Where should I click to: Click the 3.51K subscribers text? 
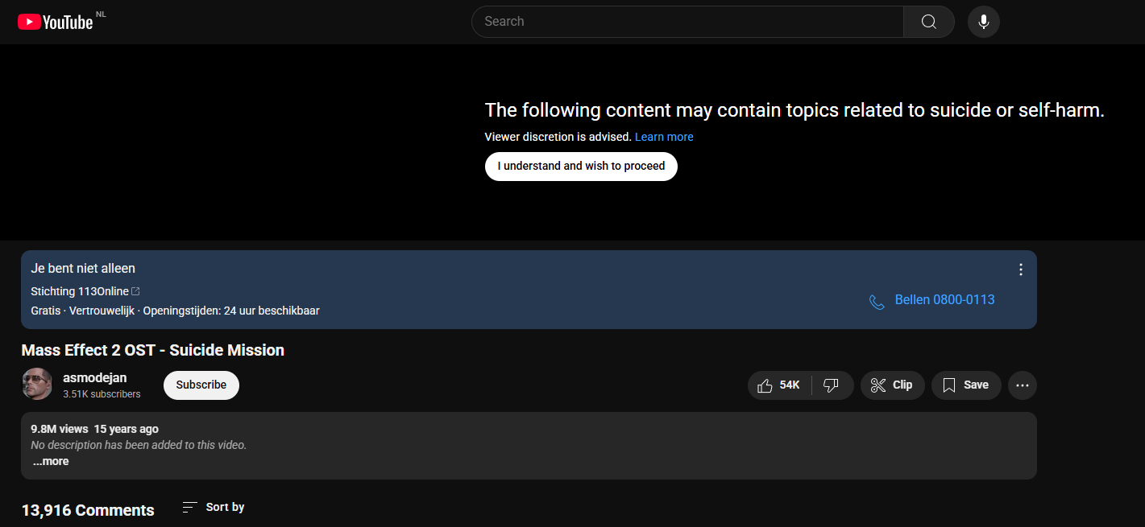point(102,394)
